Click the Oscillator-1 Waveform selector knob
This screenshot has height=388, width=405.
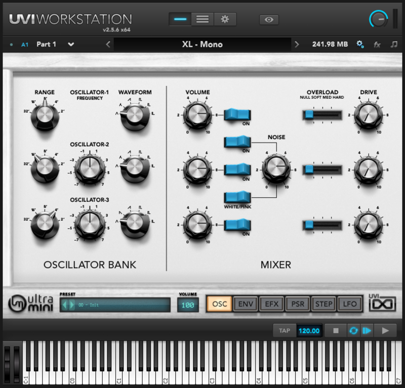pyautogui.click(x=135, y=115)
